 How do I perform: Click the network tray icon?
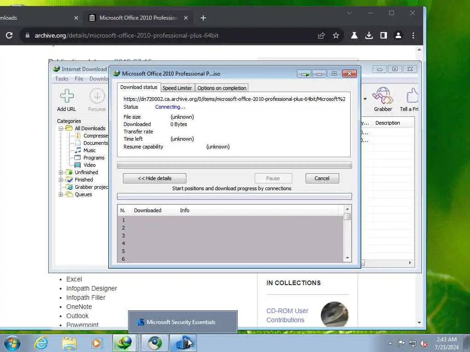click(413, 344)
